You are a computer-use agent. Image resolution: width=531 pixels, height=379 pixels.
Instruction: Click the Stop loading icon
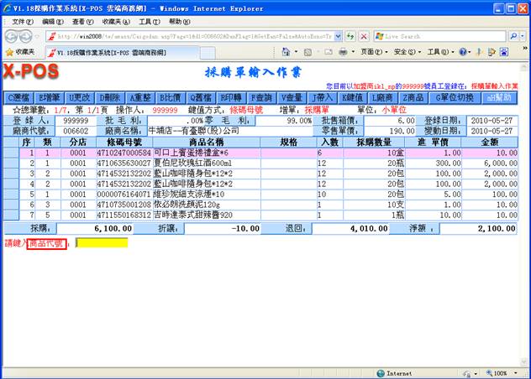[365, 37]
